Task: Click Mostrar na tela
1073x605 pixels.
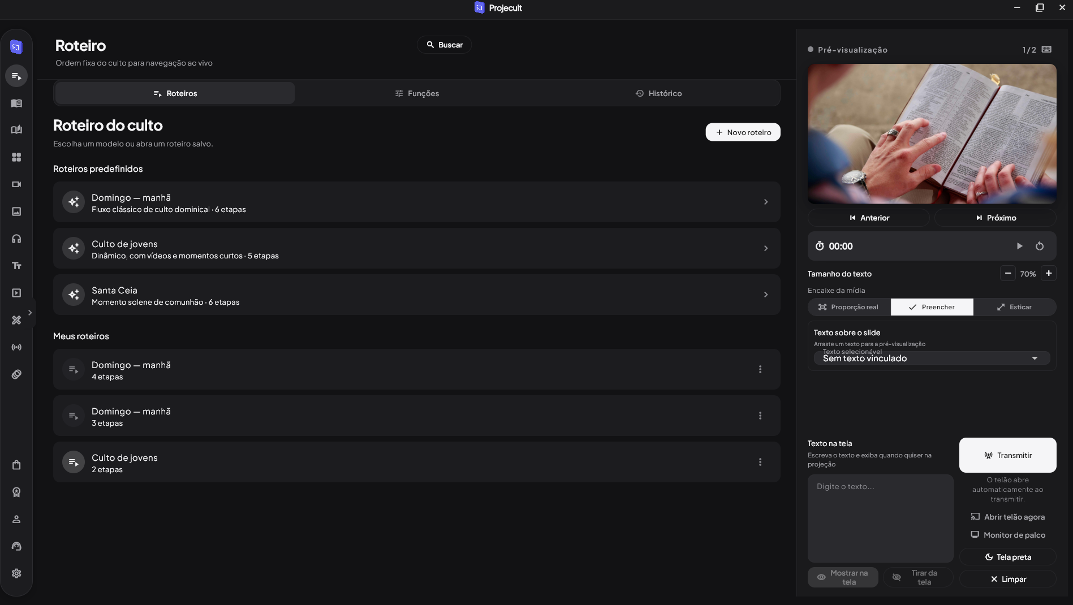Action: click(843, 577)
